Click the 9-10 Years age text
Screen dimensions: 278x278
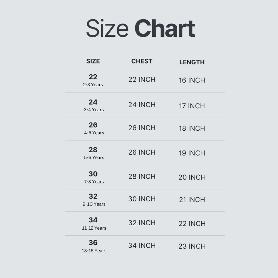pyautogui.click(x=94, y=204)
